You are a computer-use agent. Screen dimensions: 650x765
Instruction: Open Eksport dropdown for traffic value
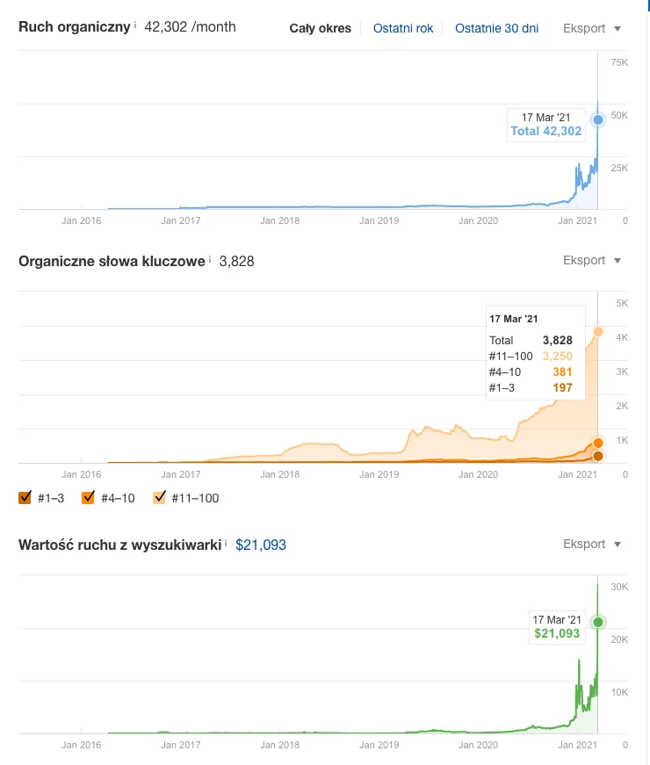coord(592,545)
